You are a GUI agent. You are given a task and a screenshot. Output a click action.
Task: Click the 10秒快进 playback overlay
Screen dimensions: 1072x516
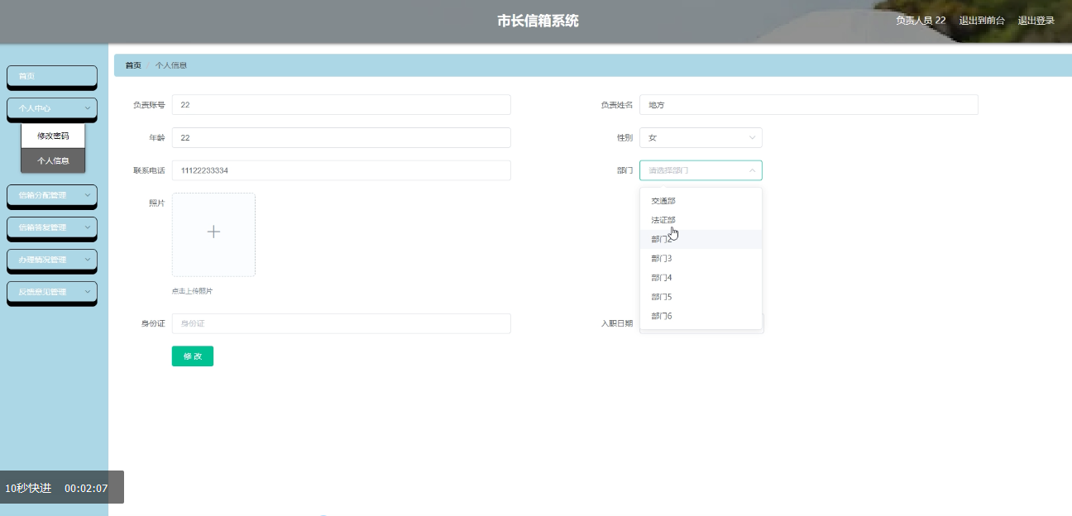(x=28, y=489)
